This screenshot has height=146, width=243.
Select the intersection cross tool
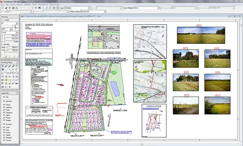click(x=3, y=77)
